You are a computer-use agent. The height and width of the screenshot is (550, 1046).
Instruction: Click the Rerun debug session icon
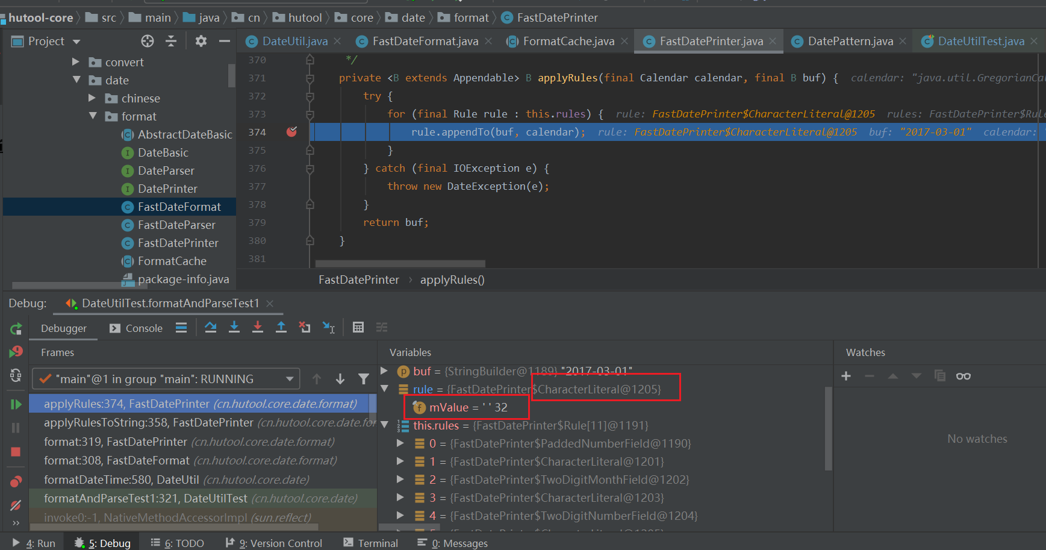coord(16,329)
